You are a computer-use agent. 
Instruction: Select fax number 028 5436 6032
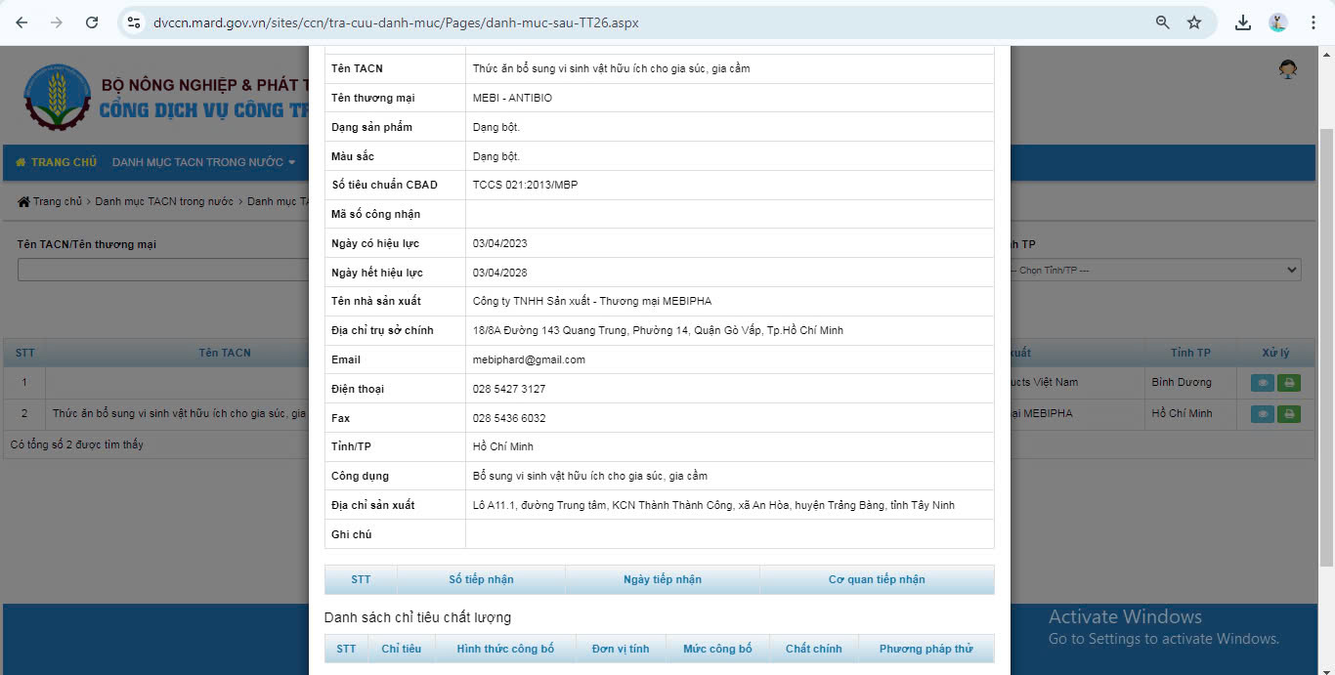[x=509, y=418]
